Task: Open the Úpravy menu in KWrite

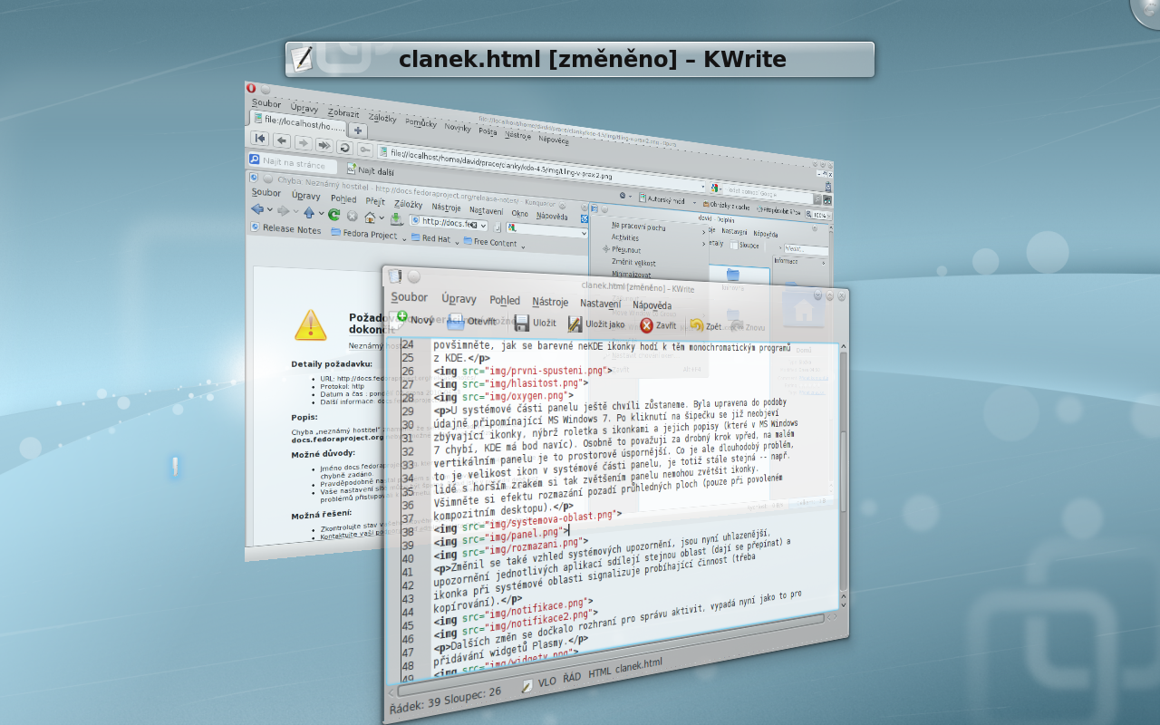Action: 459,299
